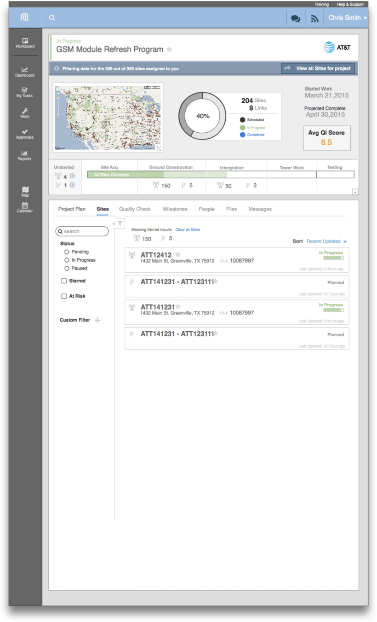Switch to the Messages tab

pyautogui.click(x=260, y=209)
